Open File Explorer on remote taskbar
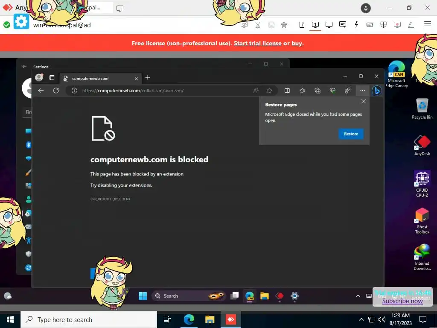This screenshot has height=328, width=437. [265, 296]
